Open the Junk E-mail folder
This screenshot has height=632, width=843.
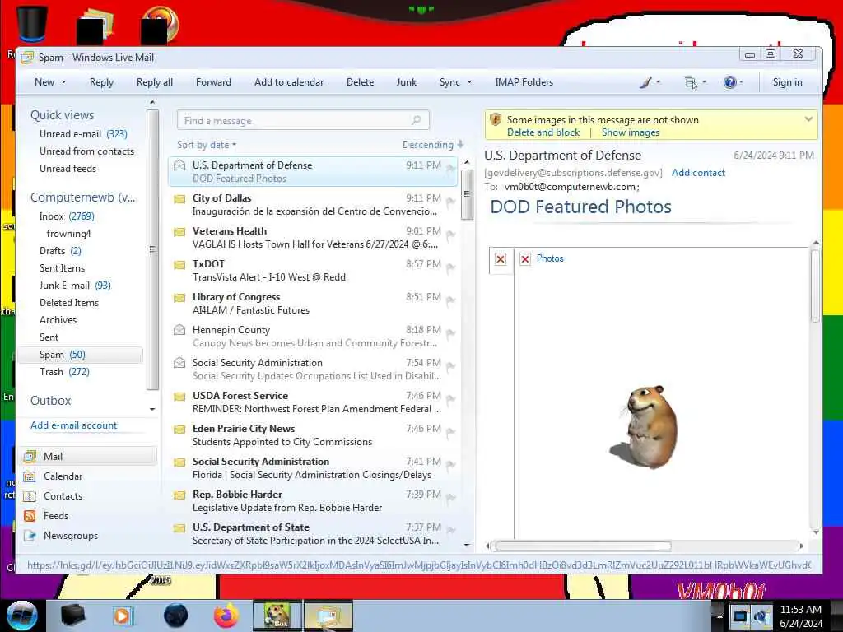(x=75, y=286)
